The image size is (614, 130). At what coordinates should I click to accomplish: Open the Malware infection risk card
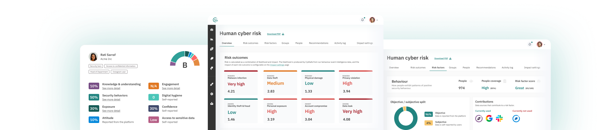[x=241, y=83]
